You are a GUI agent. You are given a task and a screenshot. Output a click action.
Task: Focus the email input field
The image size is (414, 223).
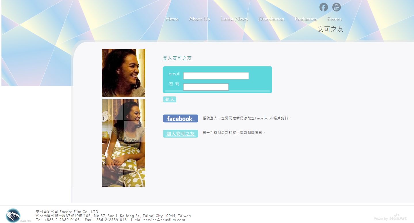pyautogui.click(x=216, y=76)
